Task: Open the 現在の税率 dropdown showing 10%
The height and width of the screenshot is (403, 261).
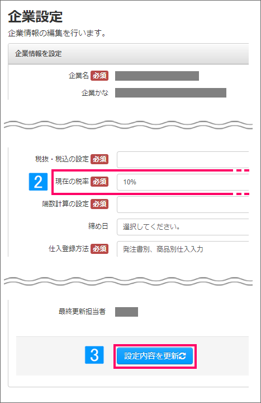Action: 183,182
